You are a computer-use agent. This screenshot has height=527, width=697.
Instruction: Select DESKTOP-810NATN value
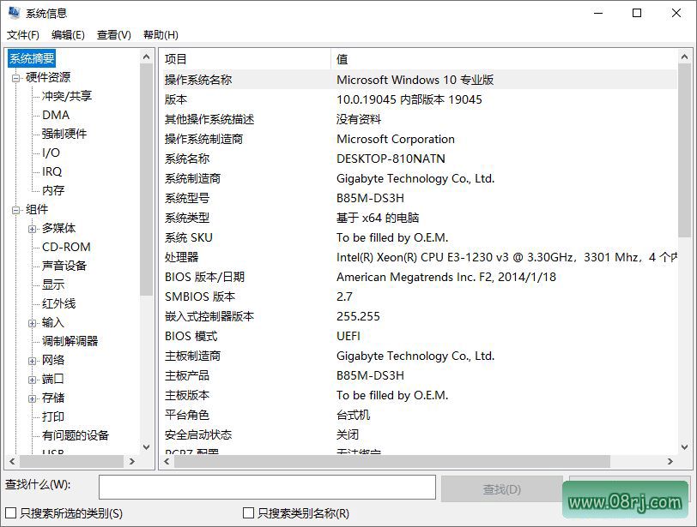click(391, 159)
